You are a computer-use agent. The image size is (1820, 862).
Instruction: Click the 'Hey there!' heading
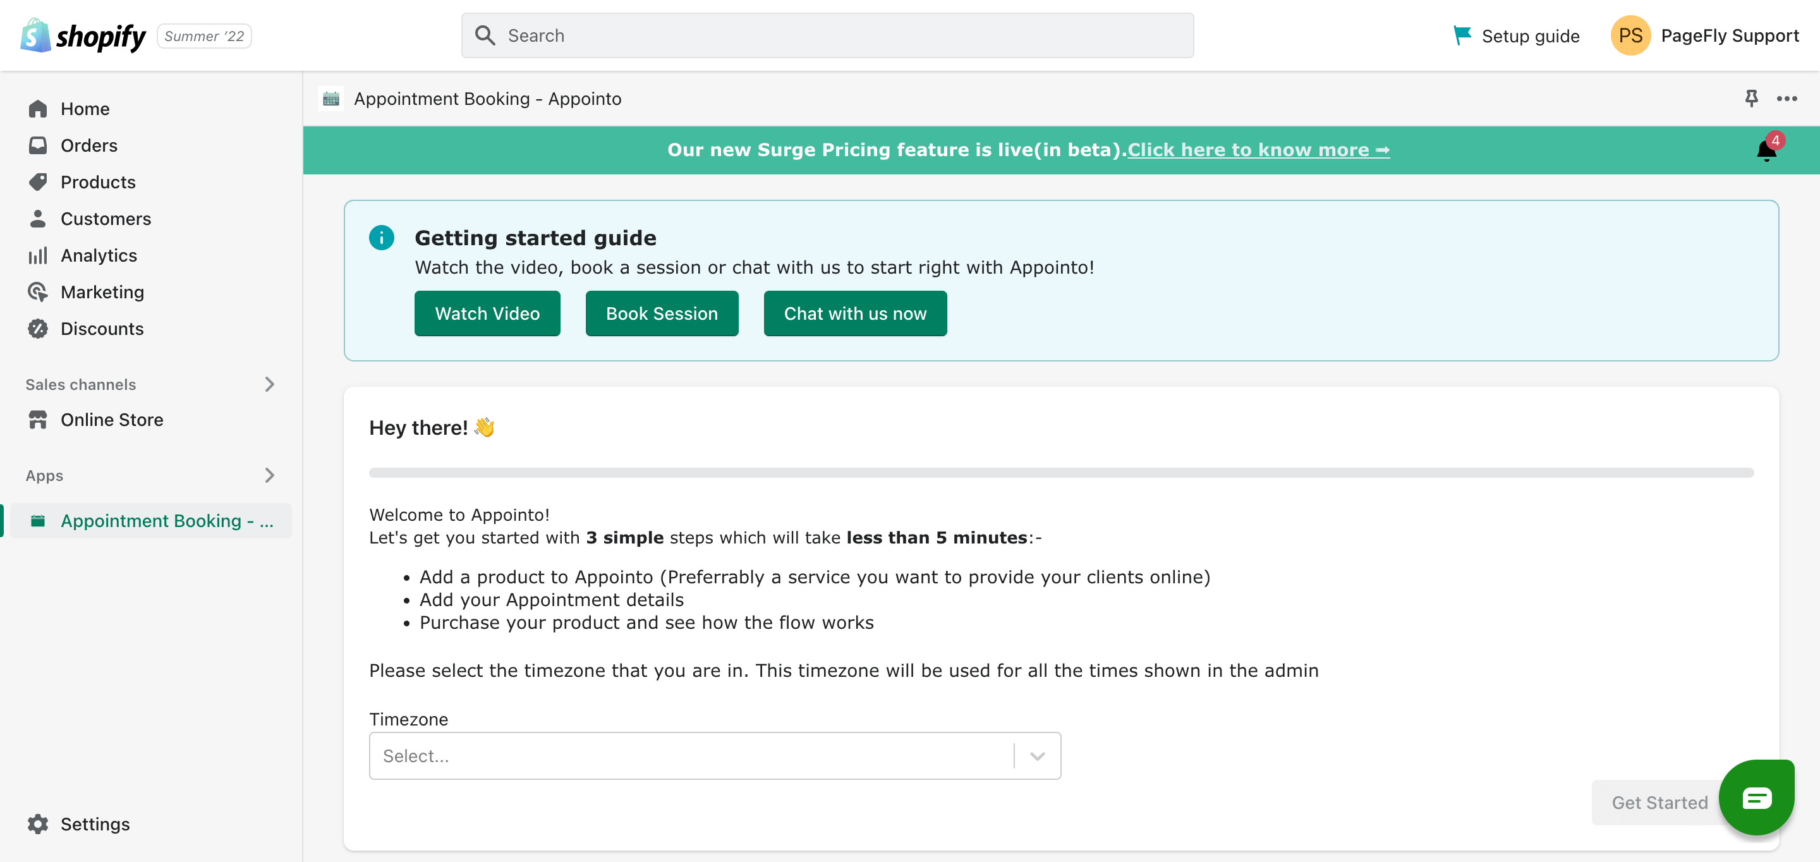point(432,427)
